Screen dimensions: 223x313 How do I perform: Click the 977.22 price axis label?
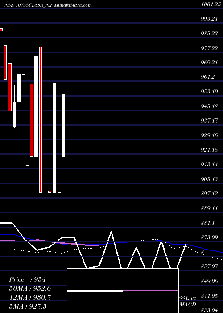[210, 48]
